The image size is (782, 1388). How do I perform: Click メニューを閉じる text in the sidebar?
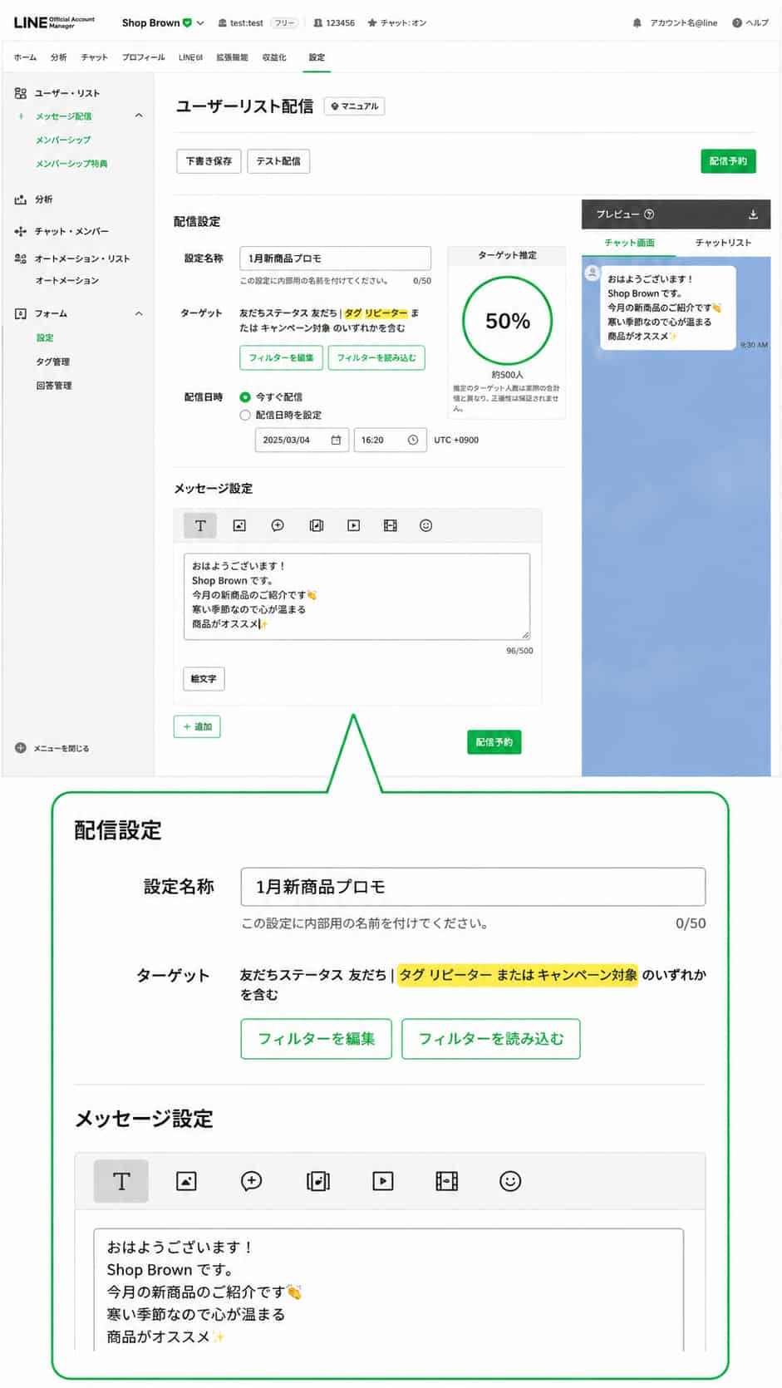click(61, 748)
